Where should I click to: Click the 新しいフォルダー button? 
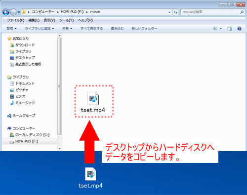coord(144,29)
